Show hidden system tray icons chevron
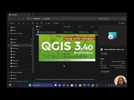This screenshot has height=100, width=134. (x=106, y=85)
